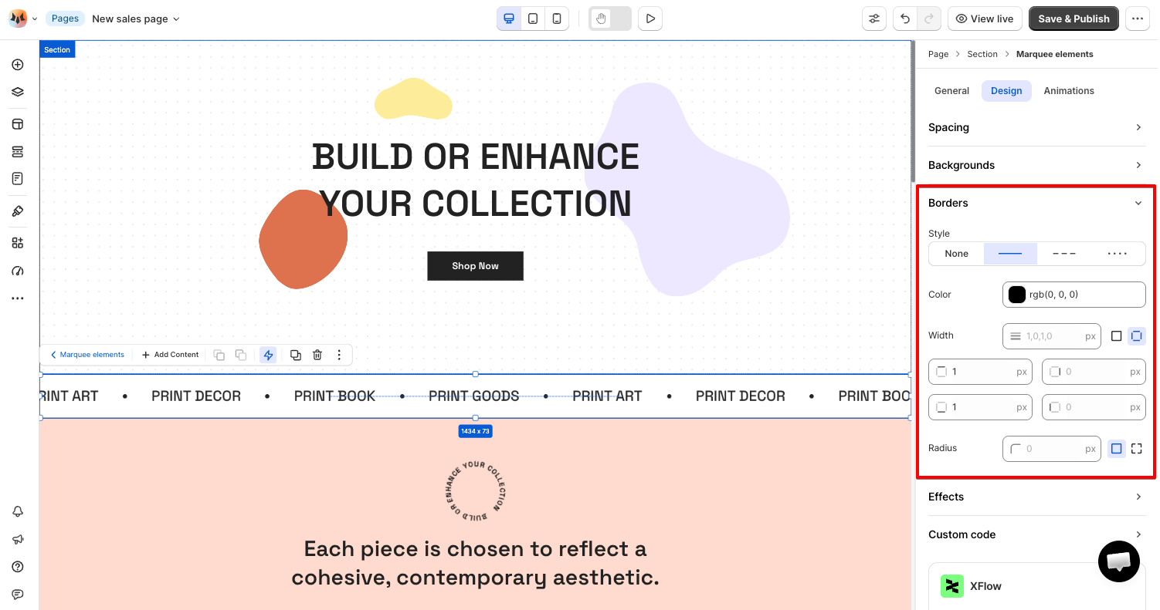Select None border style
Image resolution: width=1160 pixels, height=610 pixels.
[956, 254]
